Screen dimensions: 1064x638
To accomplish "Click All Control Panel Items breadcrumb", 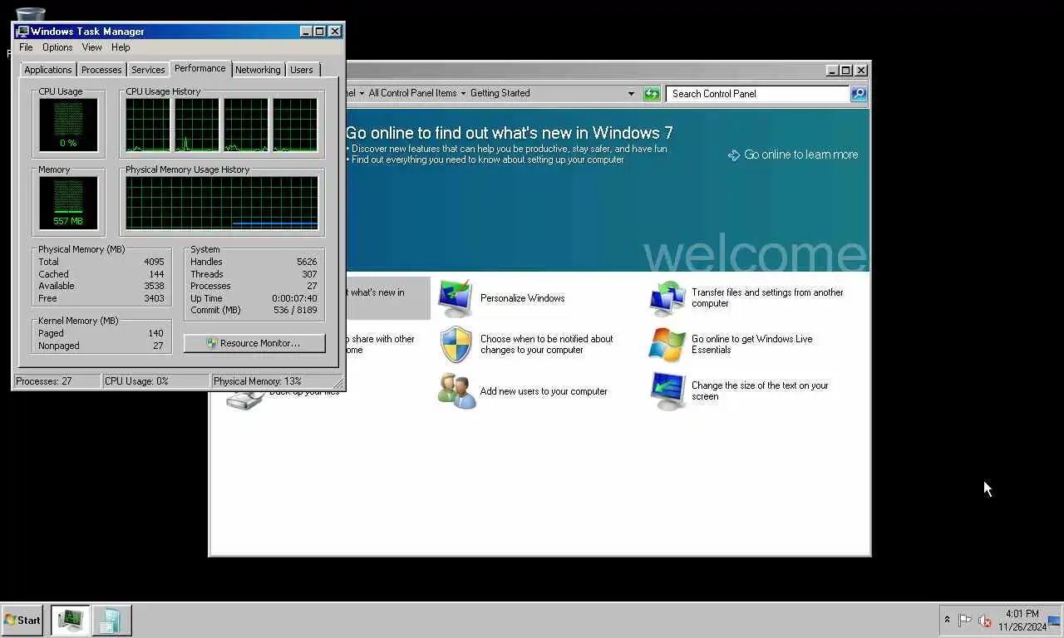I will click(x=412, y=93).
